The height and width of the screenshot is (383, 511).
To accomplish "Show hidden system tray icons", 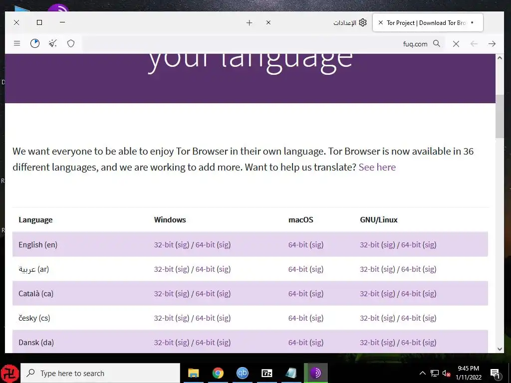I will [x=422, y=373].
